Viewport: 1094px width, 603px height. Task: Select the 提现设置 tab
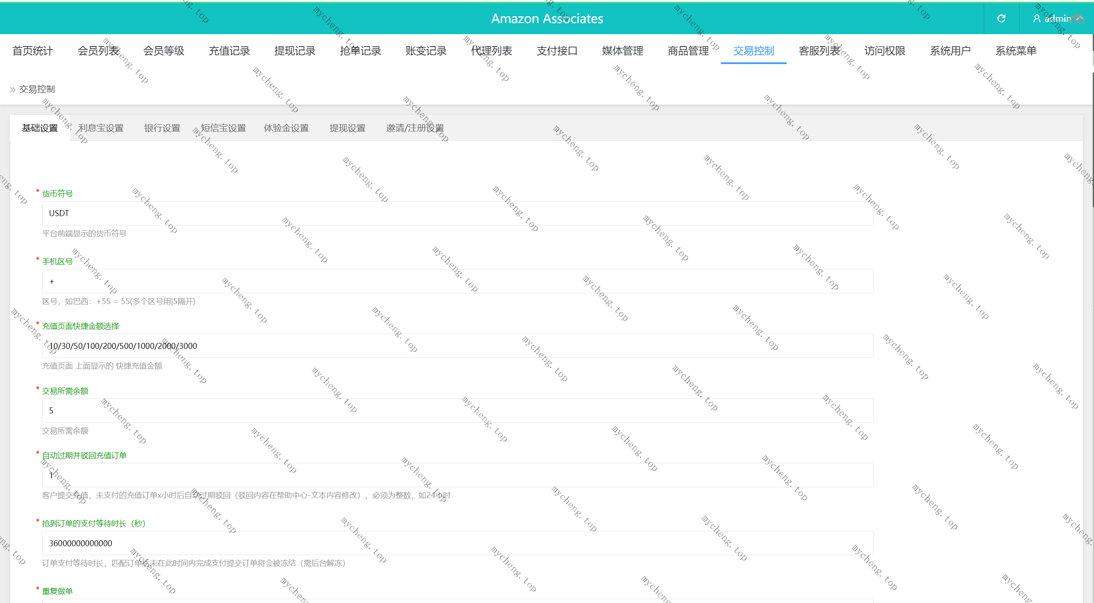coord(347,128)
